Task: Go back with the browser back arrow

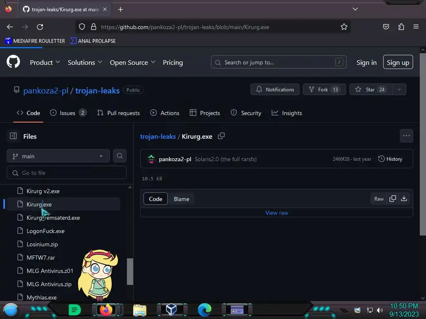Action: 10,27
